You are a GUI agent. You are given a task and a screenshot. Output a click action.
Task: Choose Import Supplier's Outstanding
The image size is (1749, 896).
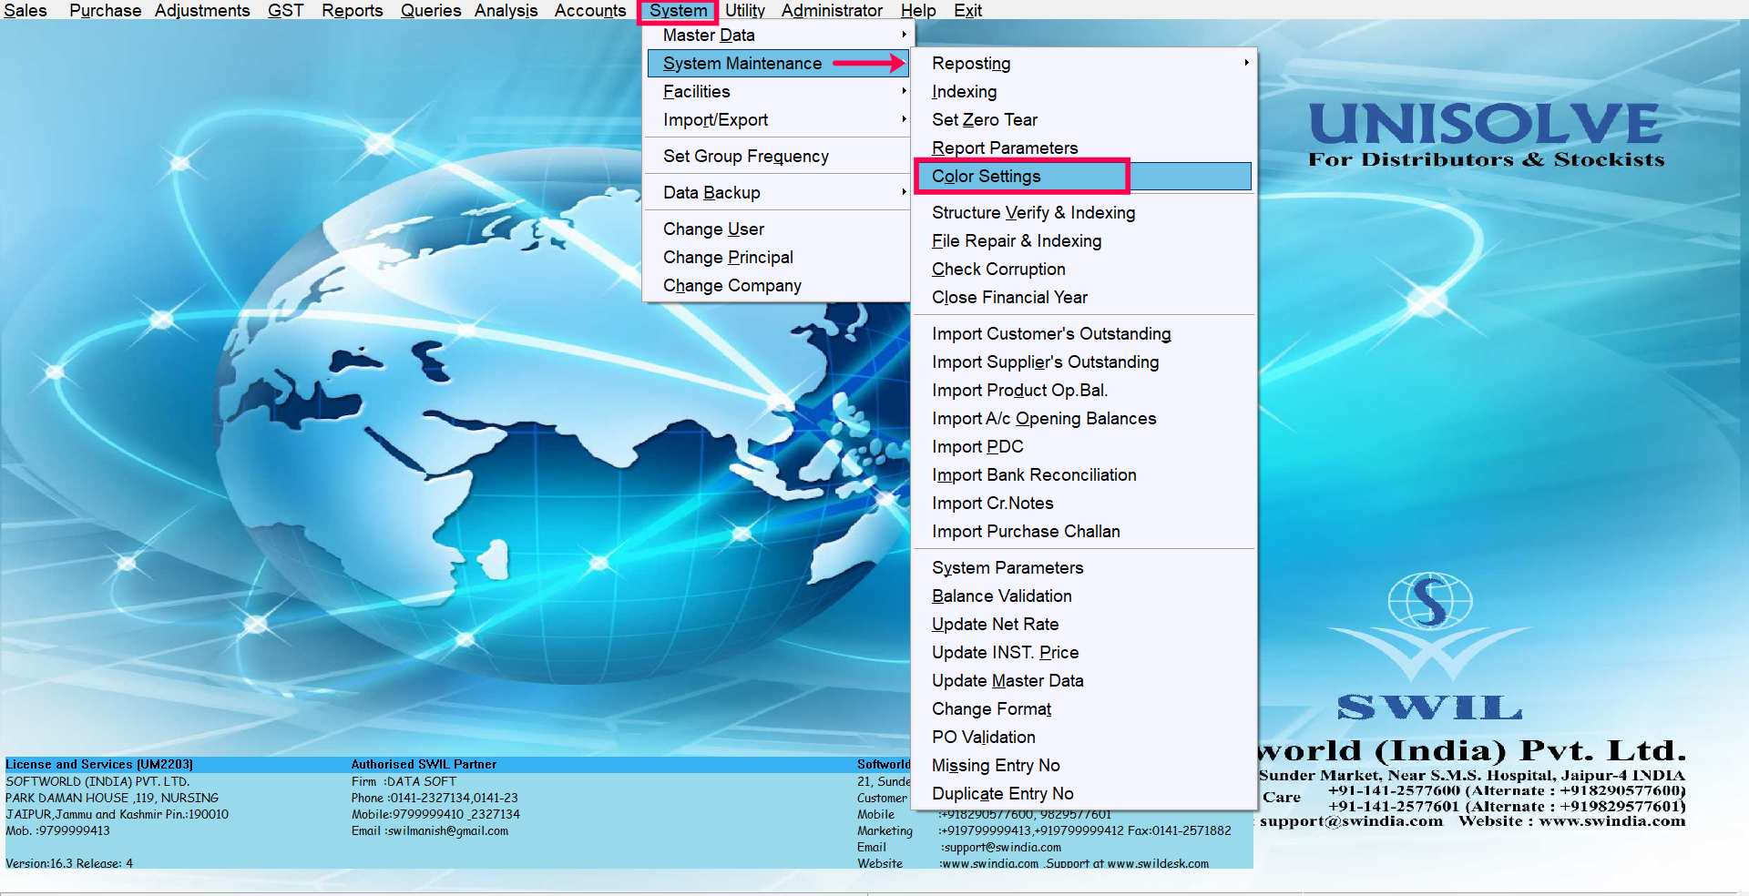pyautogui.click(x=1084, y=362)
